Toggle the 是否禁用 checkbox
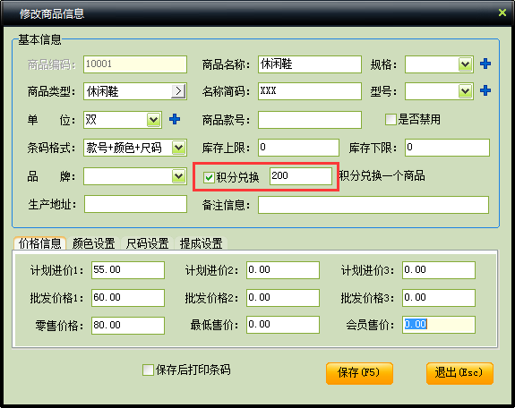 pos(391,119)
